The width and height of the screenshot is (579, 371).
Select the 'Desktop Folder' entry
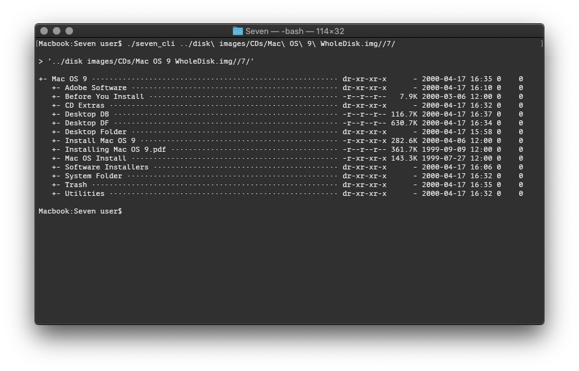coord(96,132)
